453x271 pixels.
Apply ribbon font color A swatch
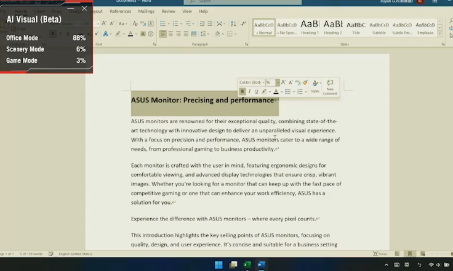tap(130, 34)
